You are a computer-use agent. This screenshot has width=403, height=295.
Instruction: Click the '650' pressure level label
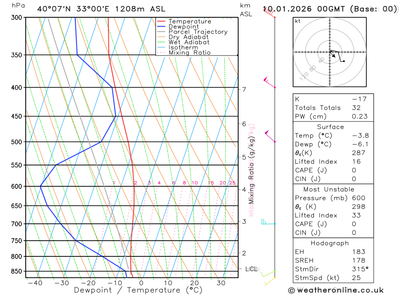click(x=17, y=206)
